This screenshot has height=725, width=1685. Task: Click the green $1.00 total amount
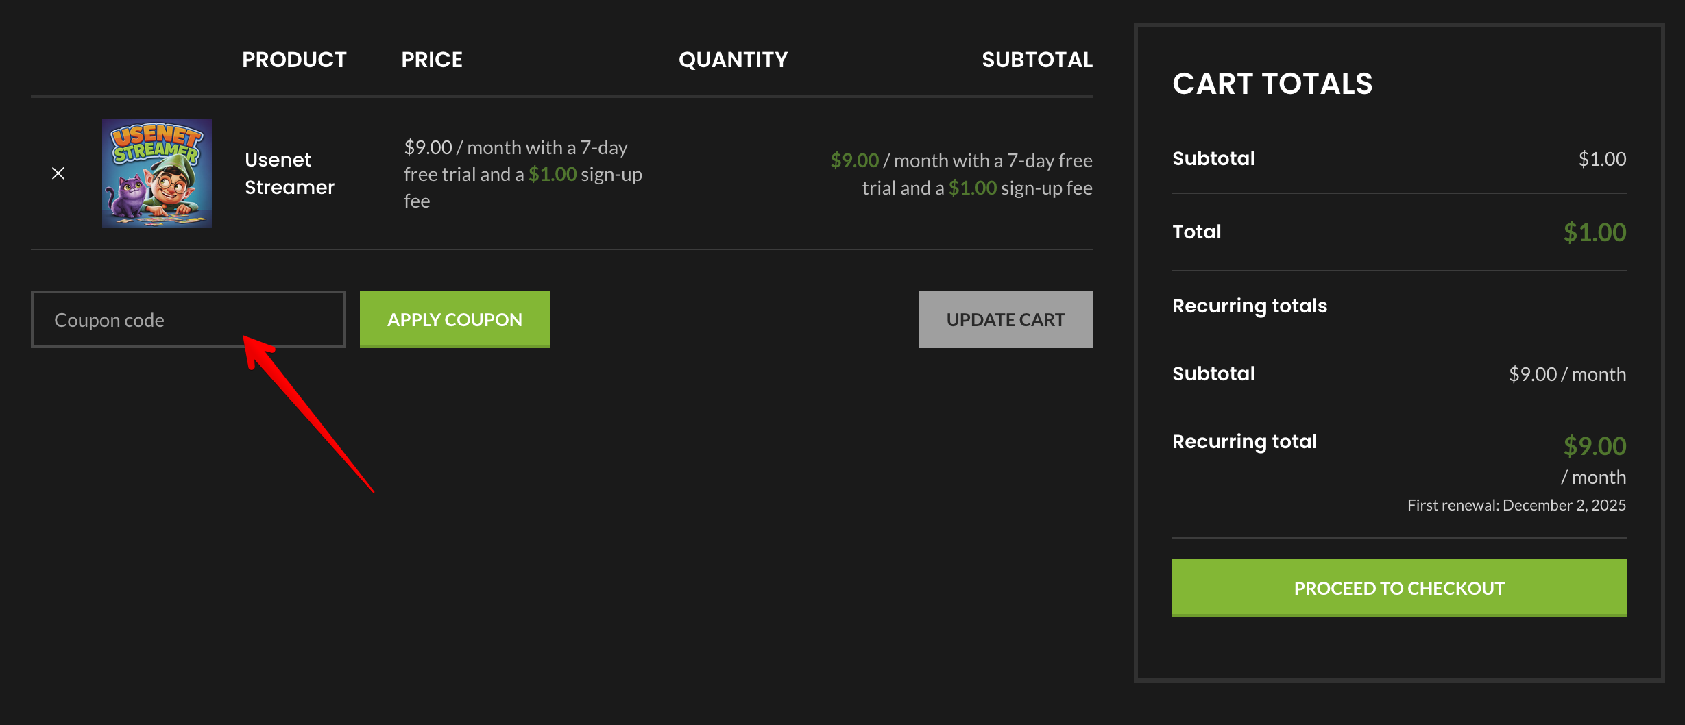tap(1594, 232)
